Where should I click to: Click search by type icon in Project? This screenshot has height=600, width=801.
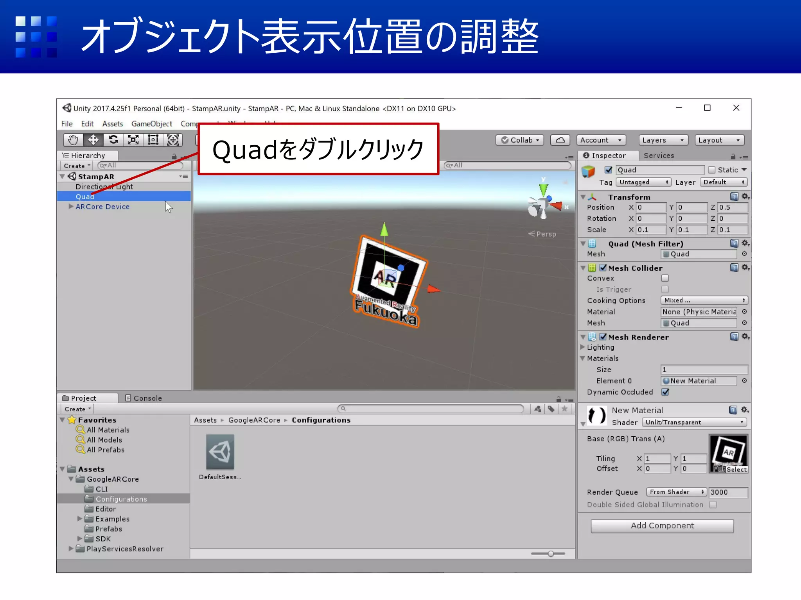point(538,409)
